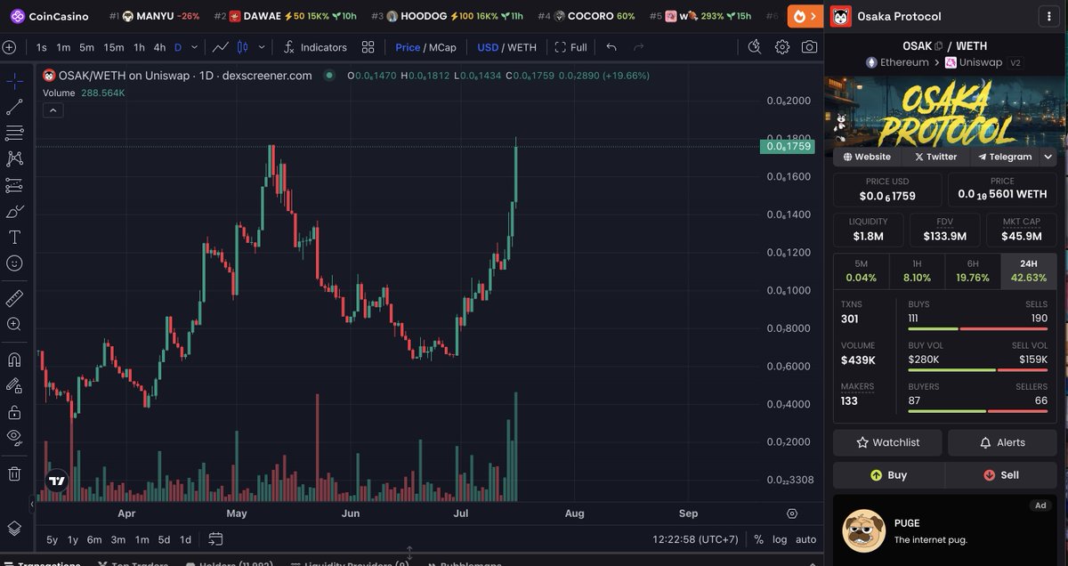Open the time axis settings circle icon

coord(792,513)
